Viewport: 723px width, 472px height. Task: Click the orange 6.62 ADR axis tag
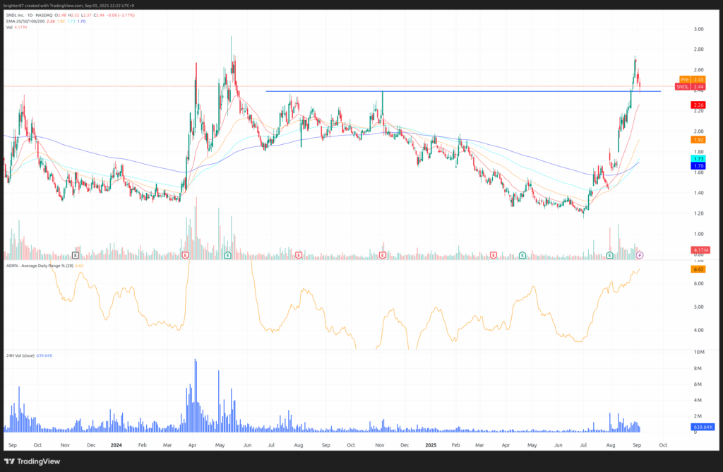pos(698,269)
